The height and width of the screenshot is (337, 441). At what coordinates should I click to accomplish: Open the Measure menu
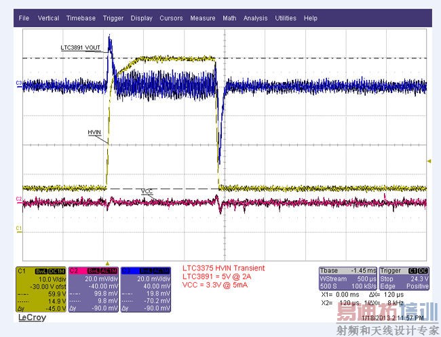pyautogui.click(x=202, y=18)
